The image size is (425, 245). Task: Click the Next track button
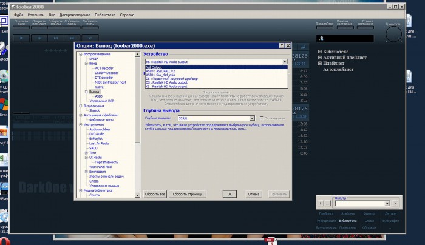(x=72, y=38)
